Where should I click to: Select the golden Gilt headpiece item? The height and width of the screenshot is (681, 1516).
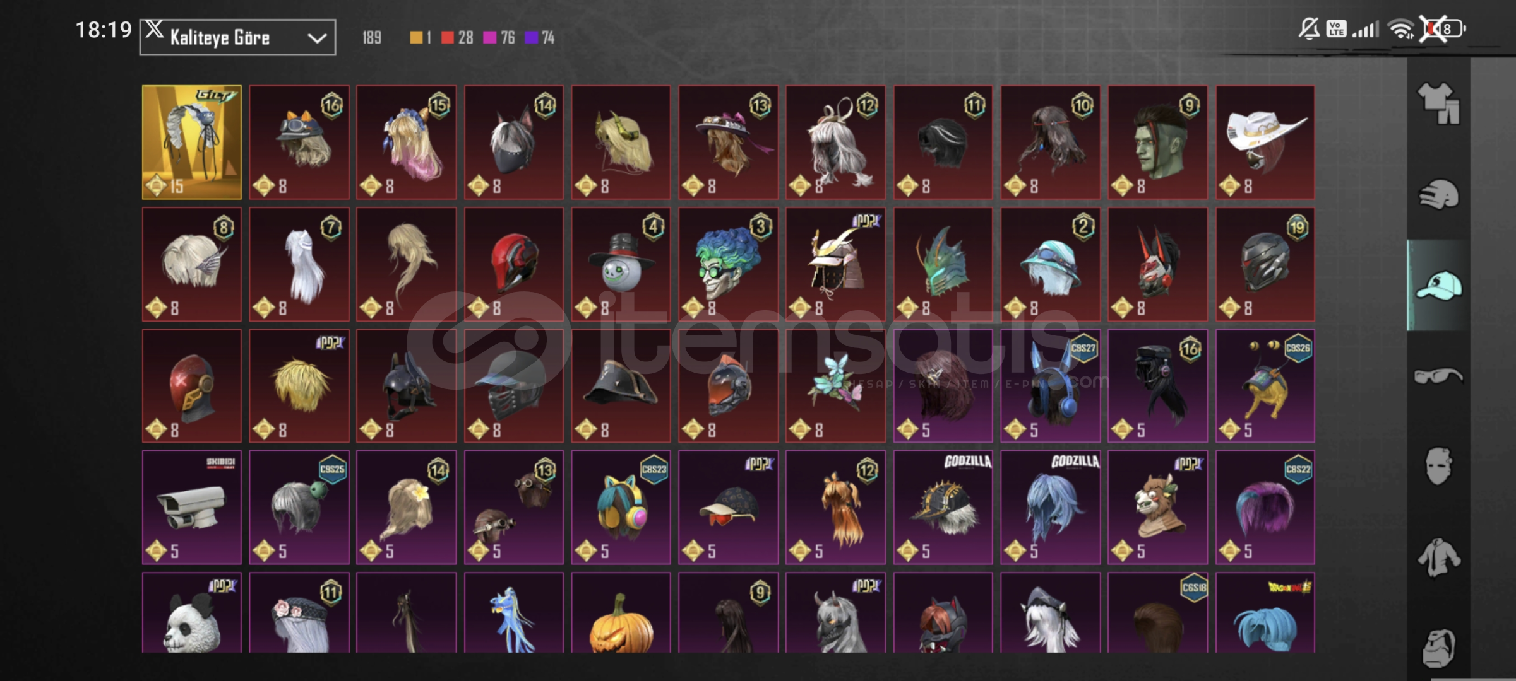[191, 143]
